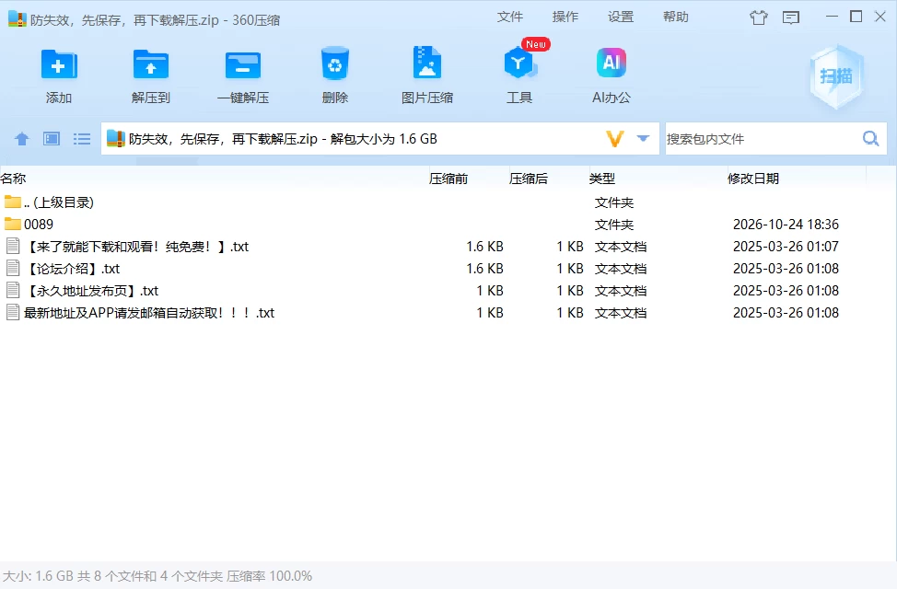The width and height of the screenshot is (897, 589).
Task: Click the document icon of 【永久地址发布页】.txt
Action: (13, 290)
